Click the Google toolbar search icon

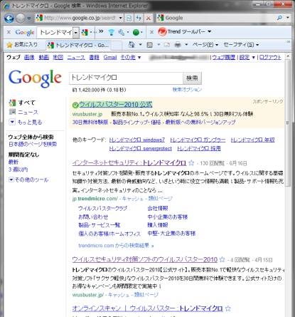pyautogui.click(x=85, y=32)
